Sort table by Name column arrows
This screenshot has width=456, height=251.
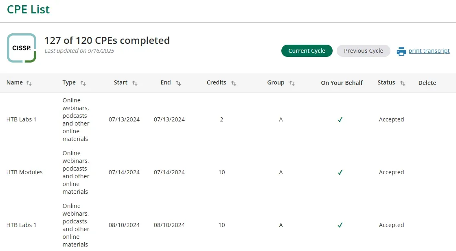click(29, 83)
